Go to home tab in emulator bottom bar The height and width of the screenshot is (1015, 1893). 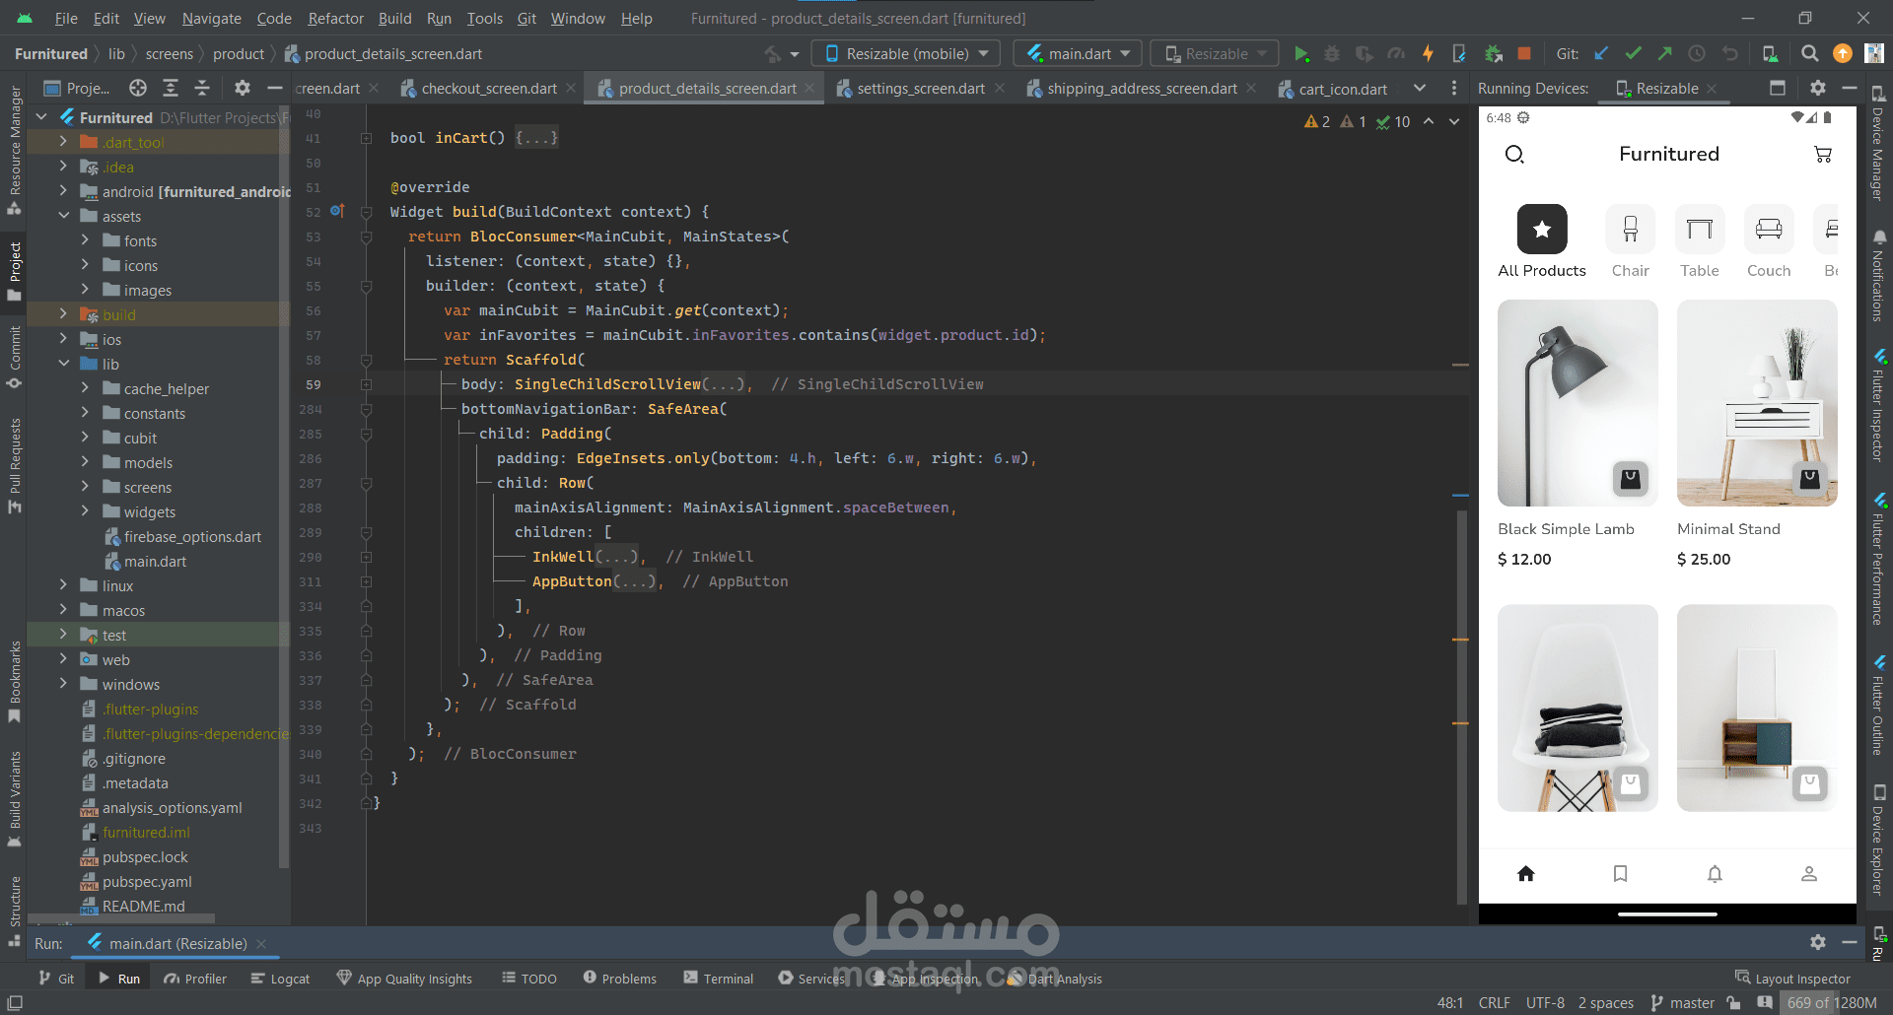tap(1526, 874)
